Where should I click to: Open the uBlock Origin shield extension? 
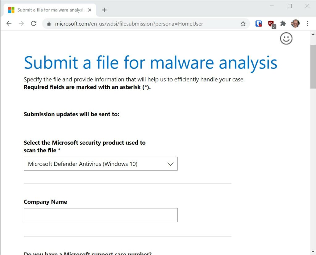271,24
